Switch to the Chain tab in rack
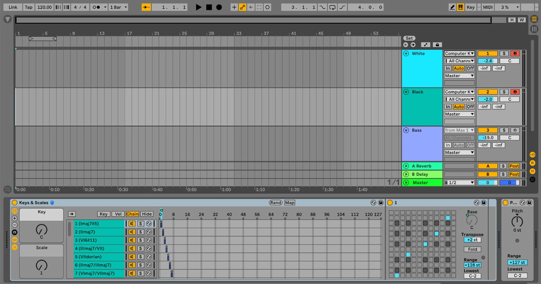The image size is (541, 284). point(132,214)
